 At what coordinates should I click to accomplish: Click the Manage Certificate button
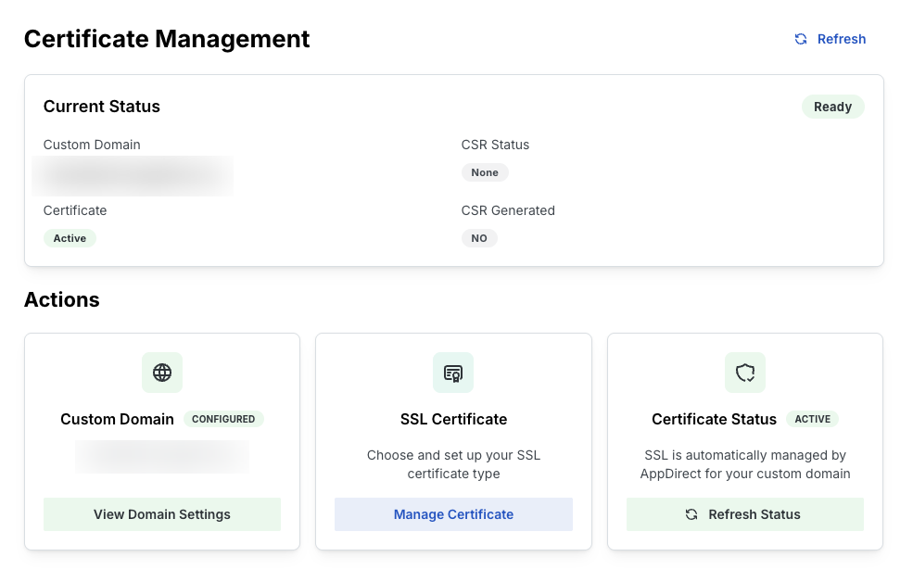tap(453, 514)
